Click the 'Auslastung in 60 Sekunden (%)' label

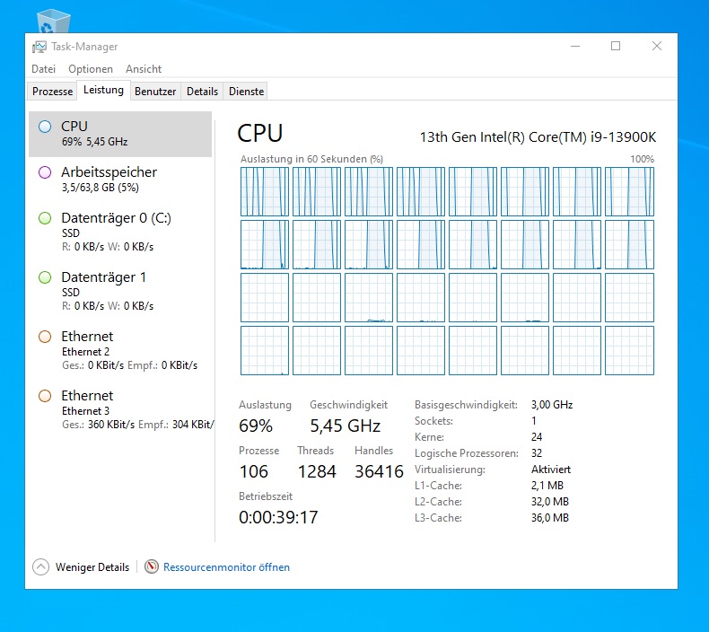(x=311, y=159)
